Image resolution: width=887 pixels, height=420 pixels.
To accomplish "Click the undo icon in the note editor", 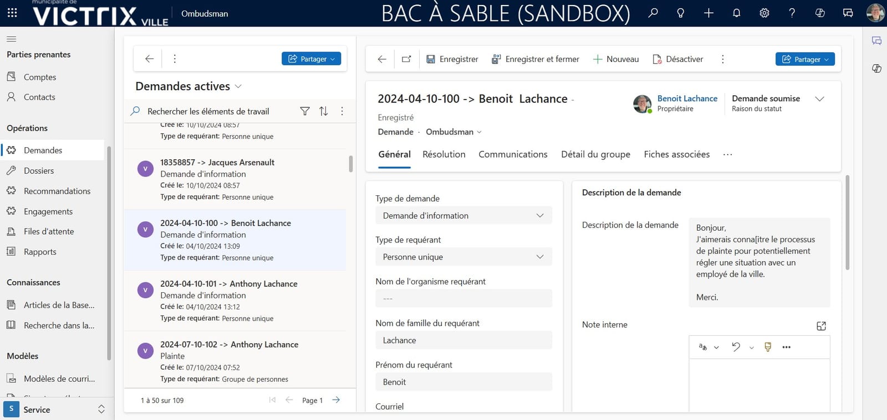I will (736, 347).
